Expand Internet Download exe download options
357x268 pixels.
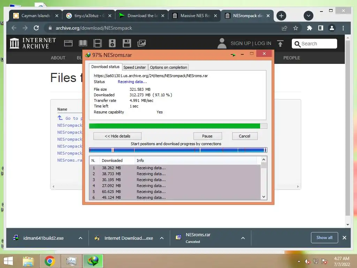(162, 238)
